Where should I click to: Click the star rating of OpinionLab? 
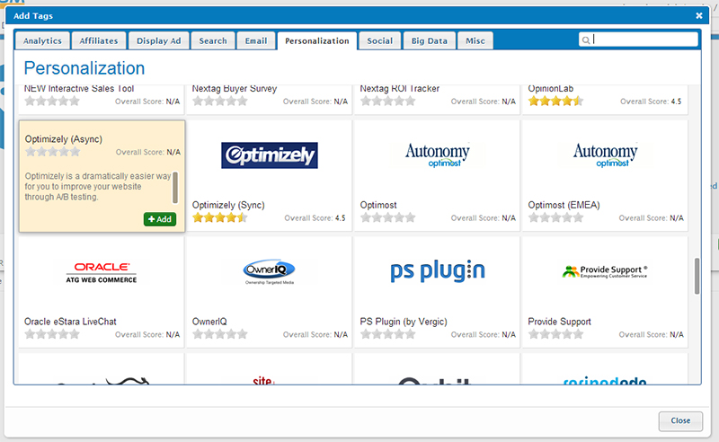point(555,102)
